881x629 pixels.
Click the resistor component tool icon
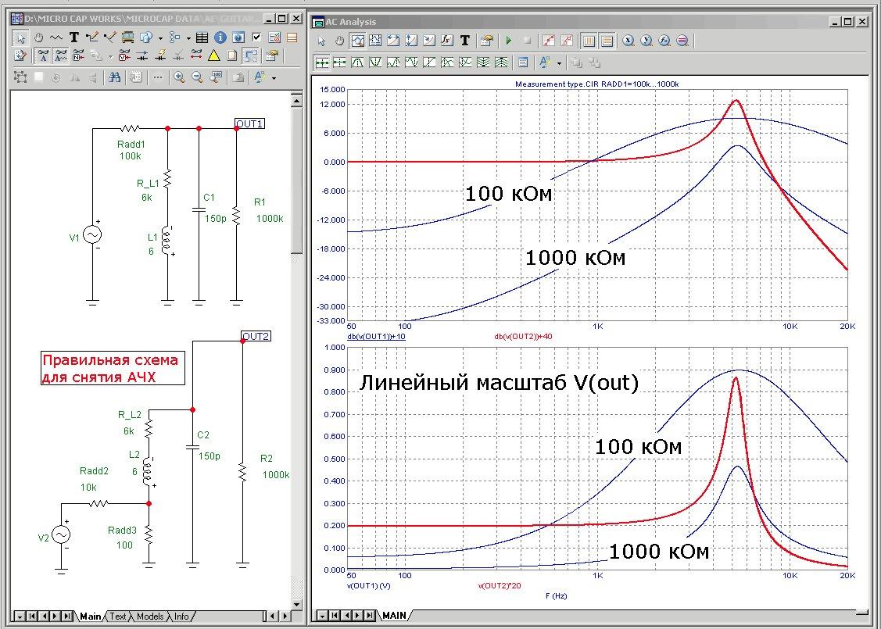point(56,37)
